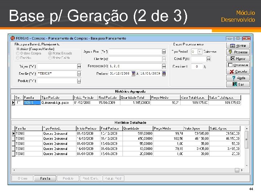Image resolution: width=261 pixels, height=196 pixels.
Task: Click quantity value 450,0000
Action: (138, 139)
